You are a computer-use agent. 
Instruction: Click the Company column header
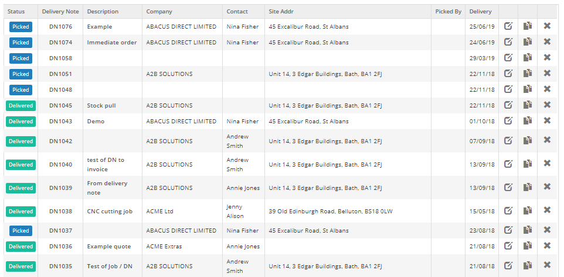[159, 12]
